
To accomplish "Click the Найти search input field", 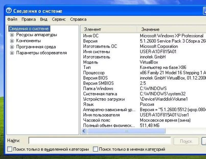I will tap(100, 141).
